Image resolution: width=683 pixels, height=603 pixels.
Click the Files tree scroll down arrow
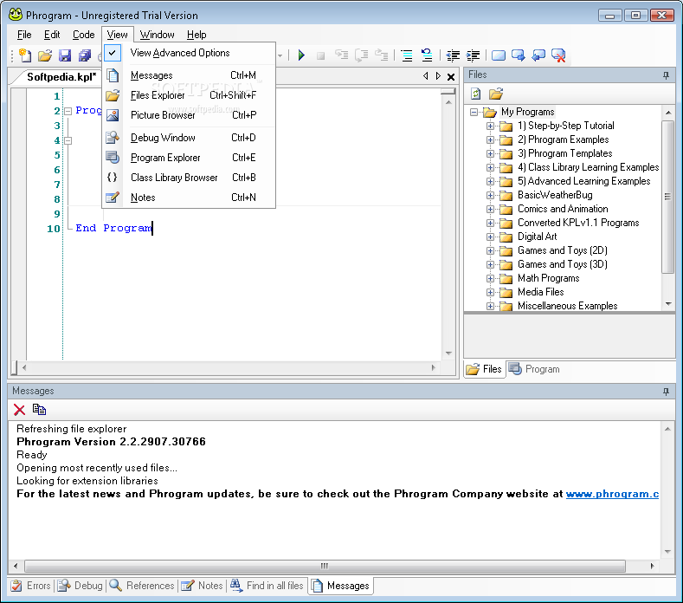pos(668,304)
